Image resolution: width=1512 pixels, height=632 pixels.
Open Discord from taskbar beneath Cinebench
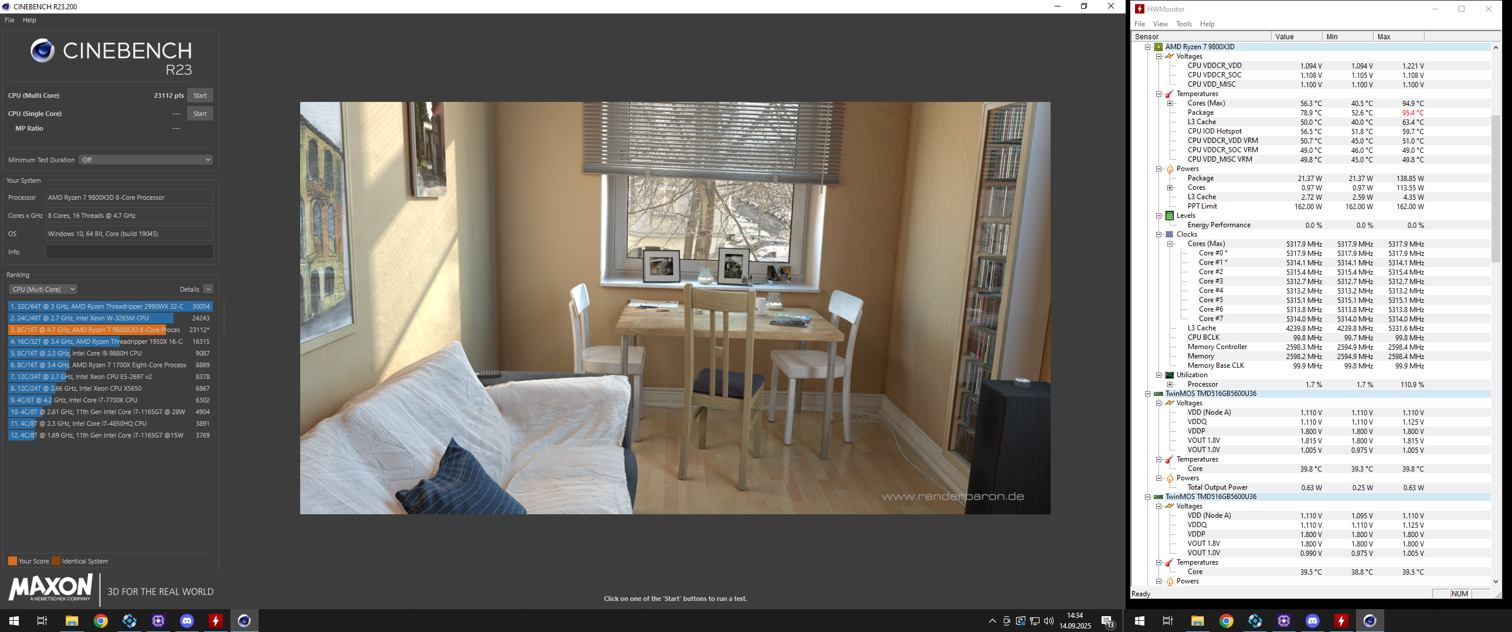point(186,621)
